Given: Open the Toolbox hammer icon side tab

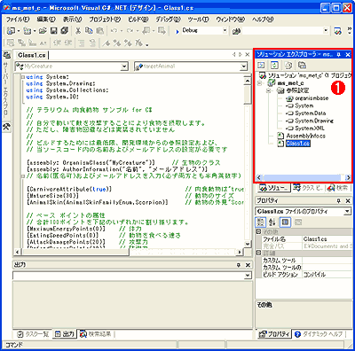Looking at the screenshot, I should (x=6, y=127).
